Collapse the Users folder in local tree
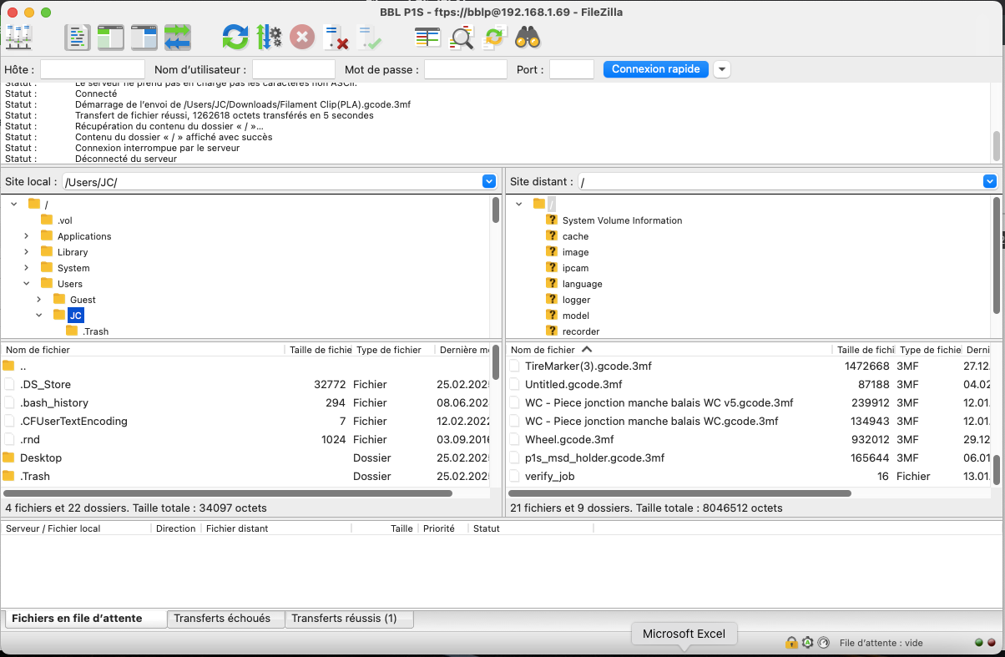1005x657 pixels. coord(27,284)
